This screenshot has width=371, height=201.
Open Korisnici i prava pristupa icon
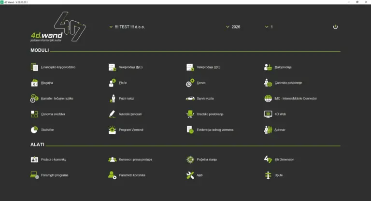(x=112, y=159)
